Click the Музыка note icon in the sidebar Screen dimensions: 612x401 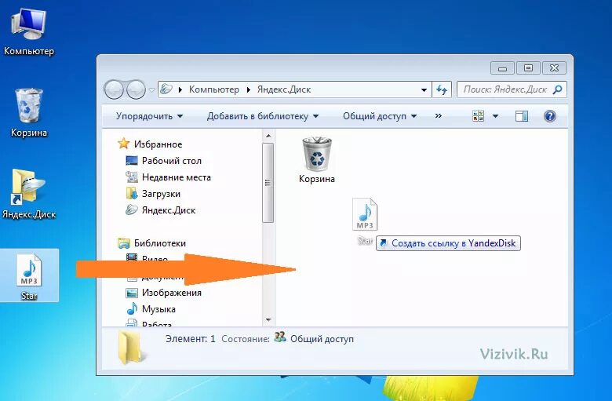[132, 308]
